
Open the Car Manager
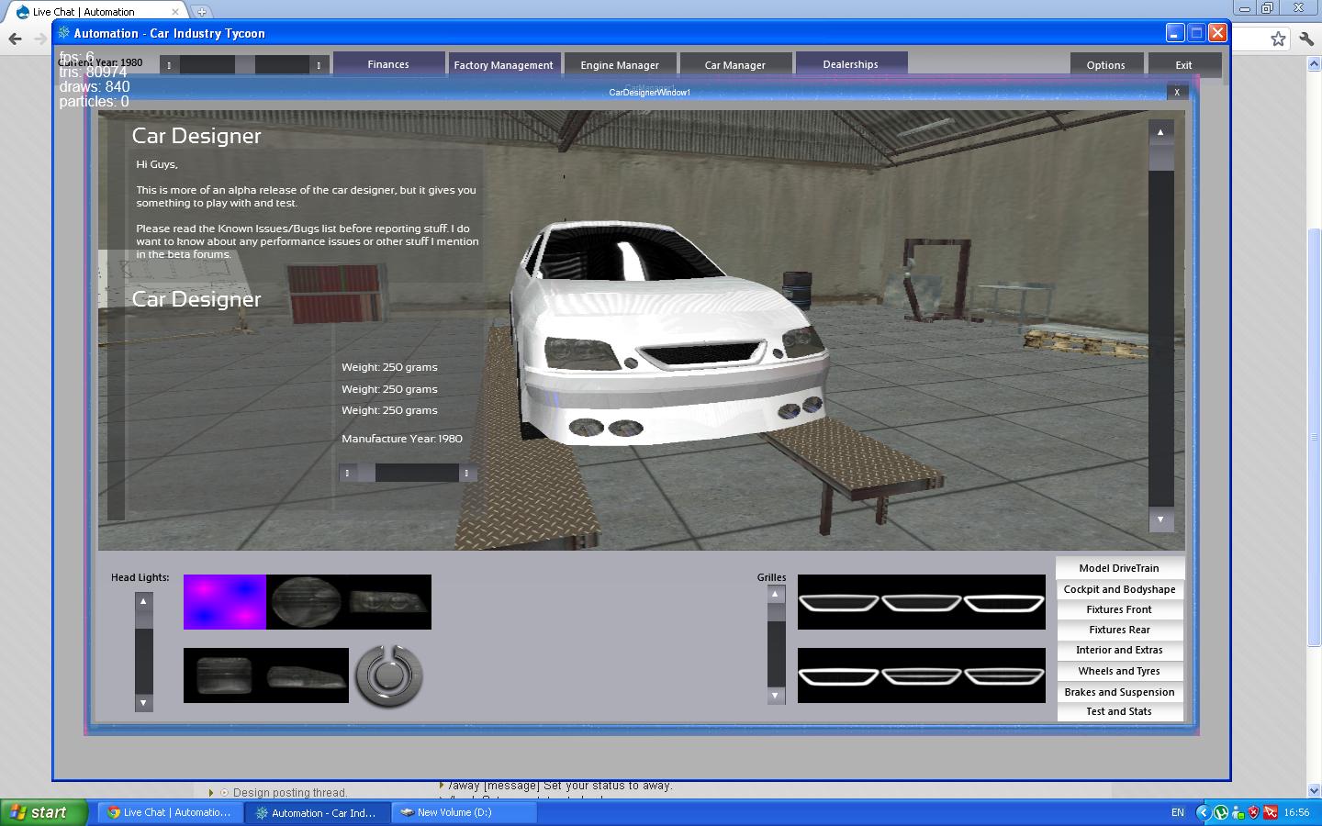point(735,65)
